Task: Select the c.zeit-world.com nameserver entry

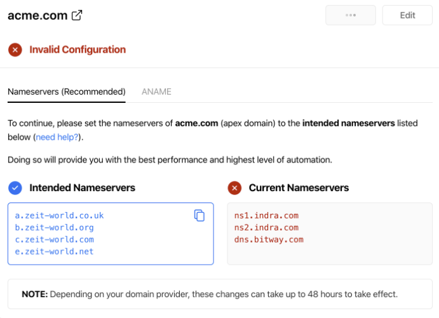Action: pyautogui.click(x=54, y=240)
